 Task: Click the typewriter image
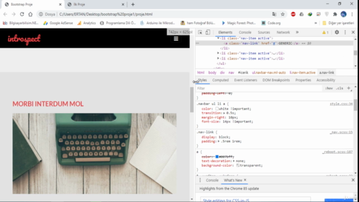tap(94, 154)
